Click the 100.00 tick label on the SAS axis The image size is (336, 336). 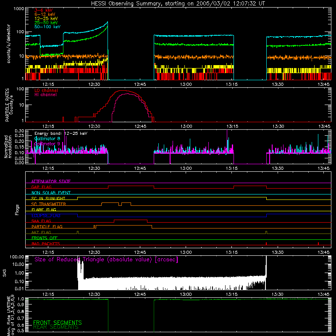pos(17,257)
